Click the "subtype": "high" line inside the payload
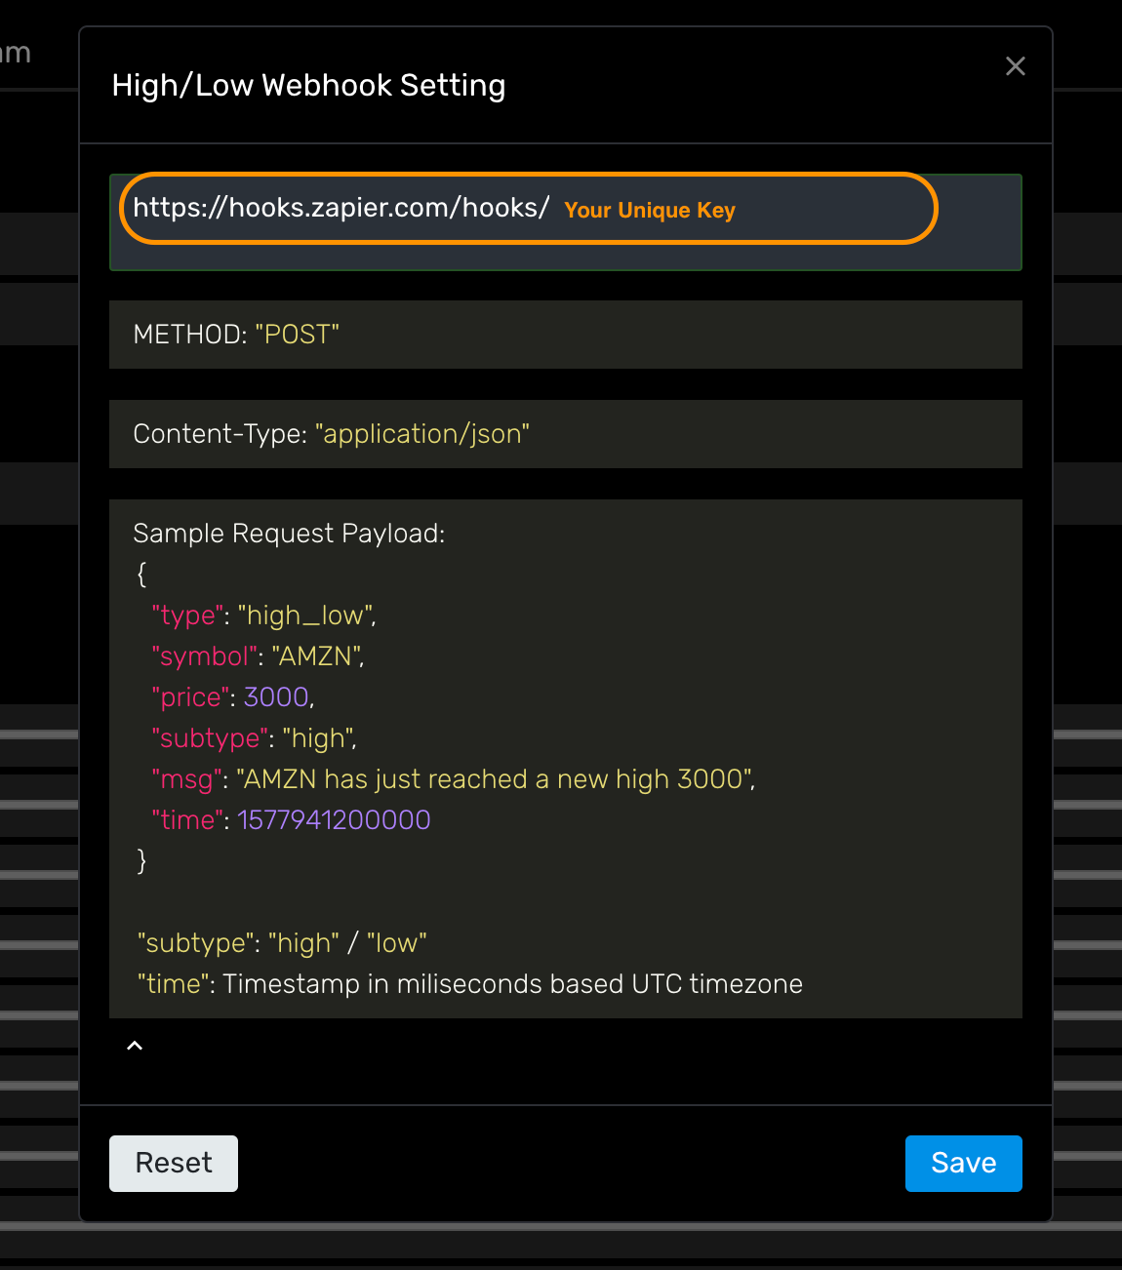This screenshot has height=1270, width=1122. point(254,738)
